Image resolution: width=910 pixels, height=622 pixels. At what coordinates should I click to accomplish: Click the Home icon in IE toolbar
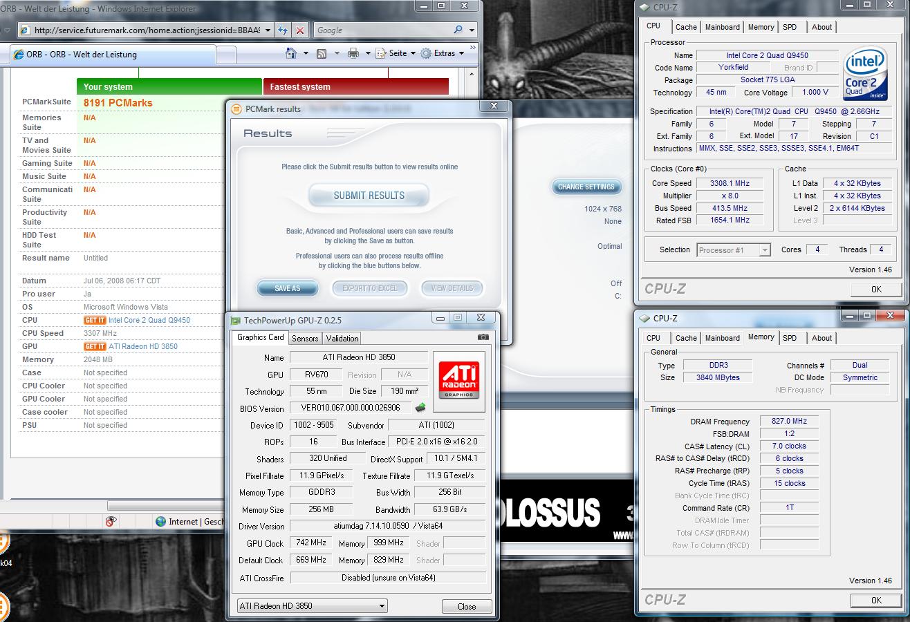coord(292,53)
